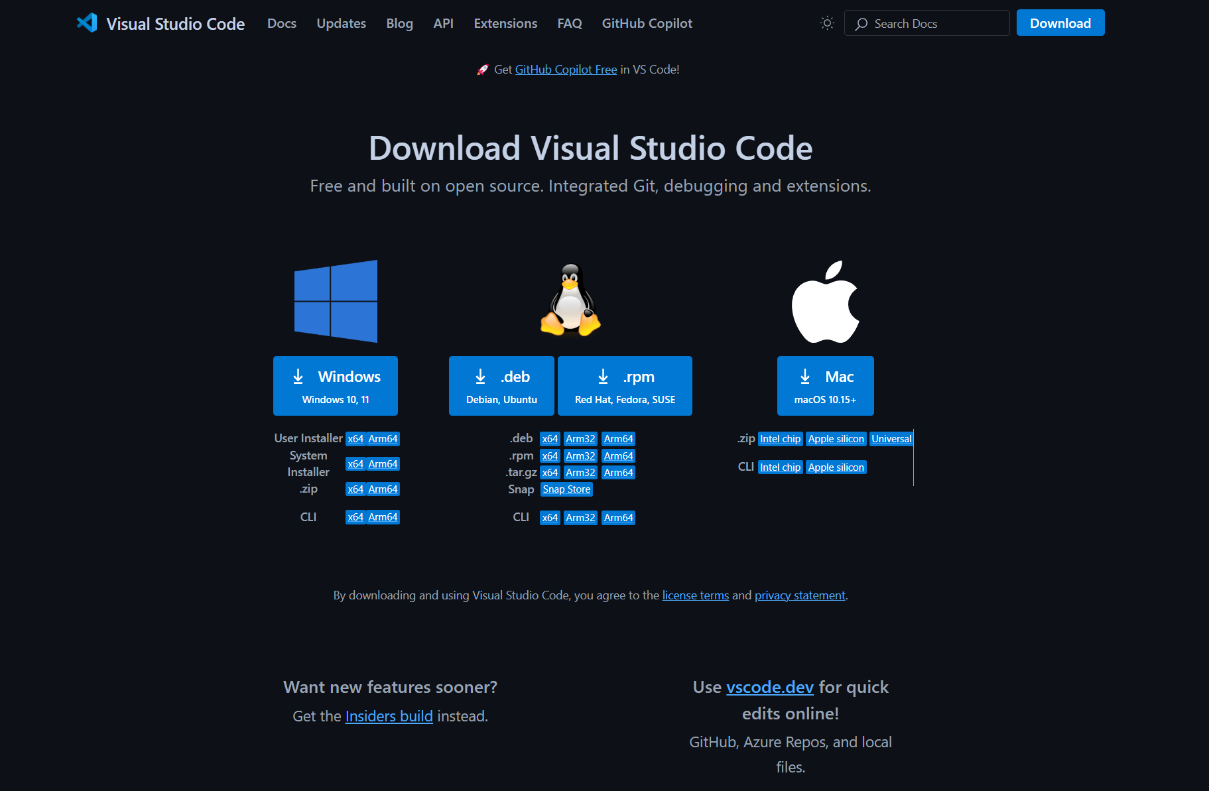Click the Apple logo image
The width and height of the screenshot is (1209, 791).
[826, 302]
